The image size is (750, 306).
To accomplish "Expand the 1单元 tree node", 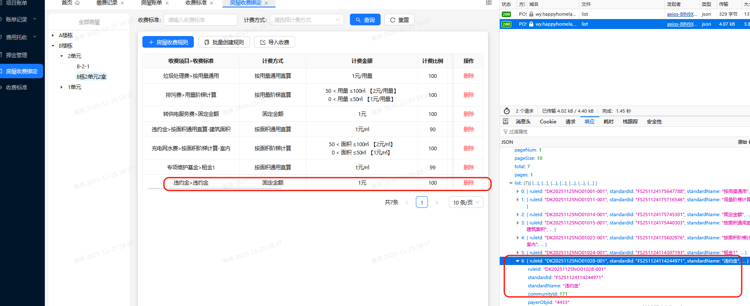I will pyautogui.click(x=62, y=87).
